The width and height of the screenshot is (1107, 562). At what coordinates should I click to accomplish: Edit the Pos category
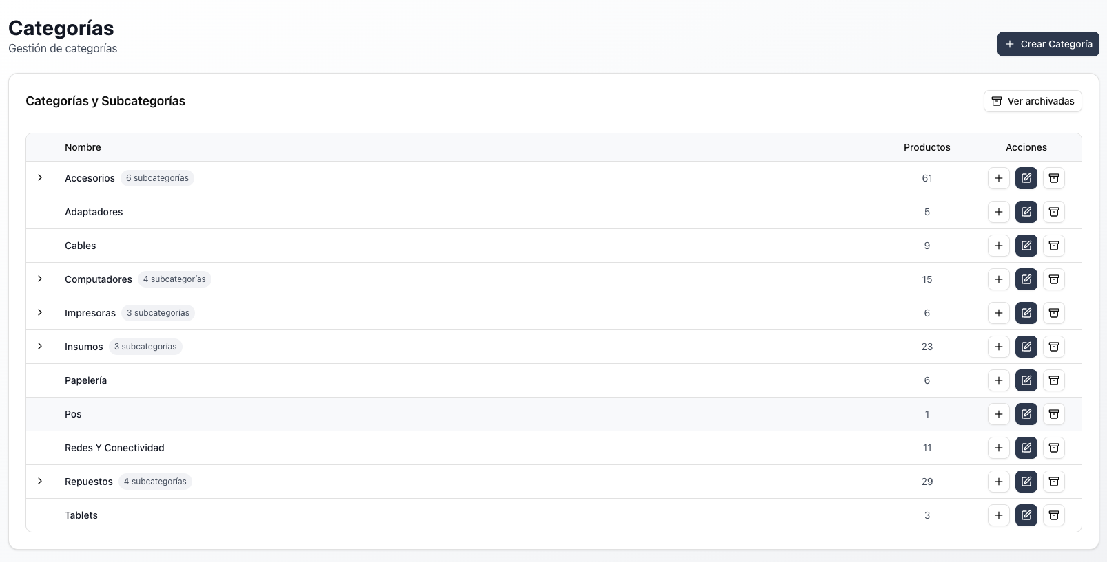tap(1026, 414)
